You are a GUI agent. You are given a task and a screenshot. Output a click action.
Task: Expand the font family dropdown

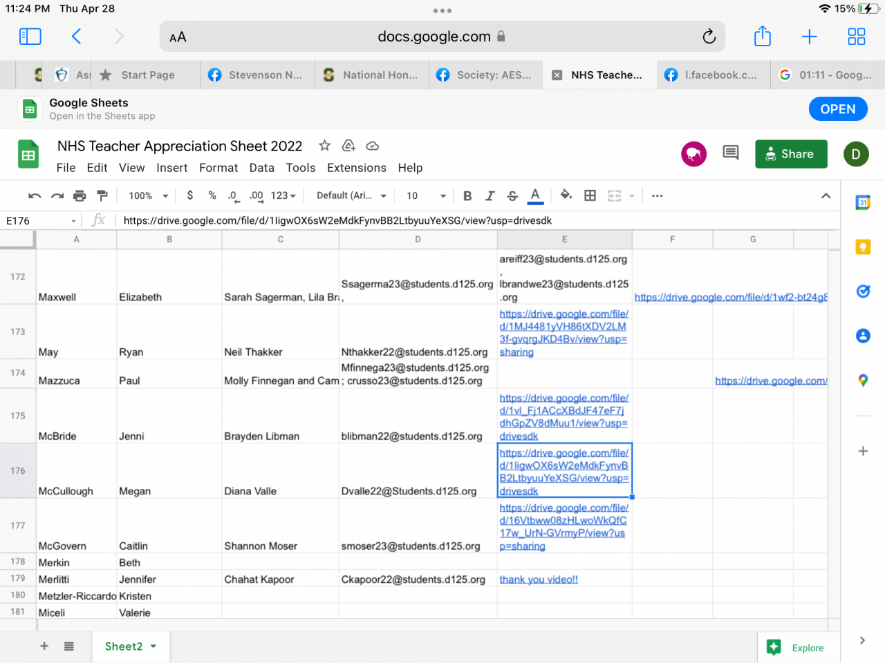point(351,196)
